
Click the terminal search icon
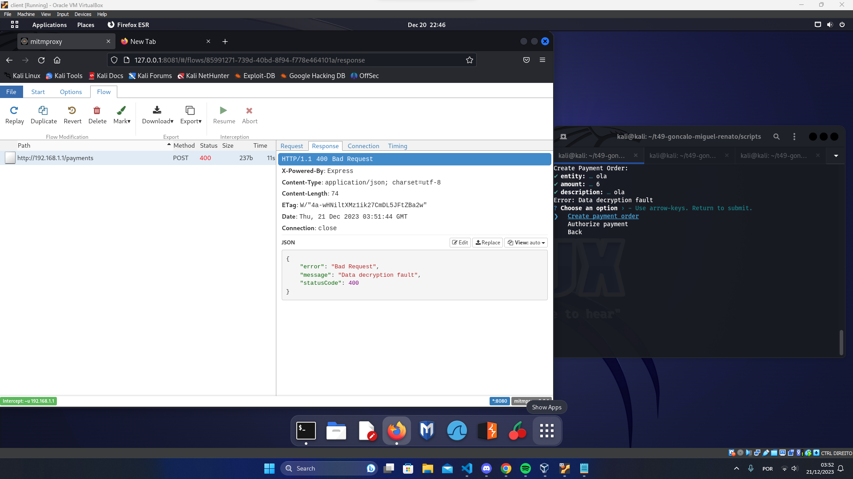point(776,137)
